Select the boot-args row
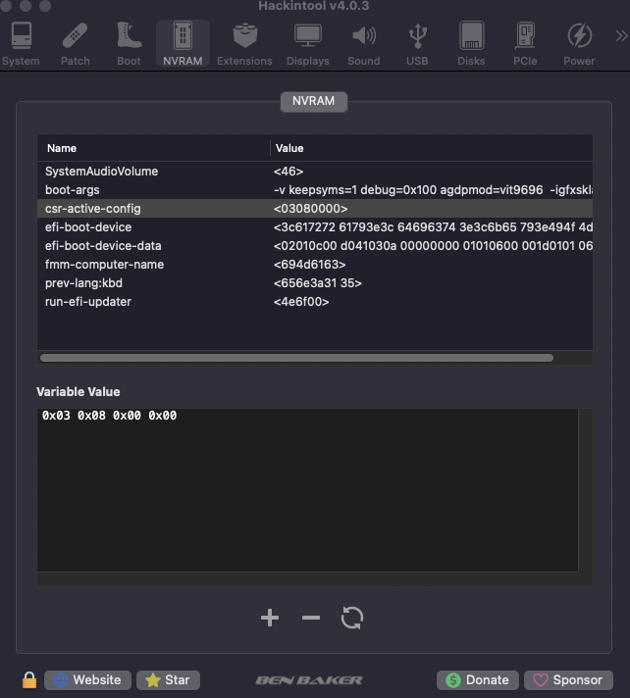The width and height of the screenshot is (630, 698). tap(315, 190)
